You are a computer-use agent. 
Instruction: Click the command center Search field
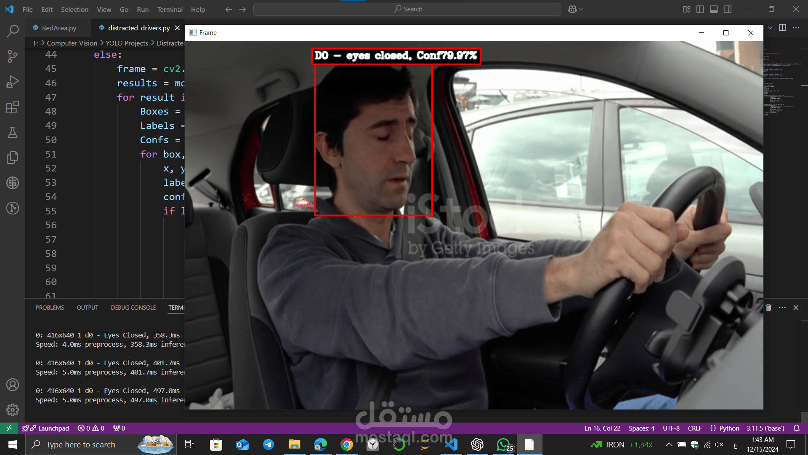coord(407,9)
